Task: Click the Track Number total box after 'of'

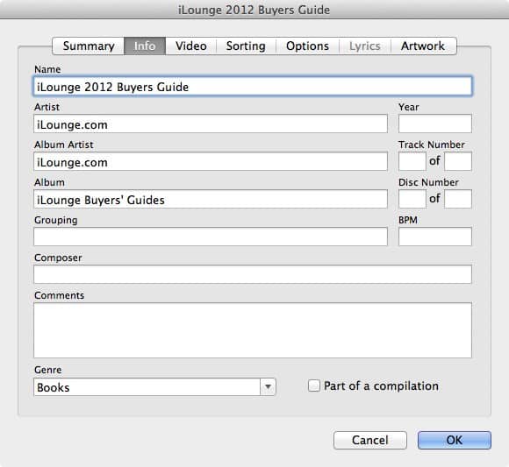Action: pos(458,161)
